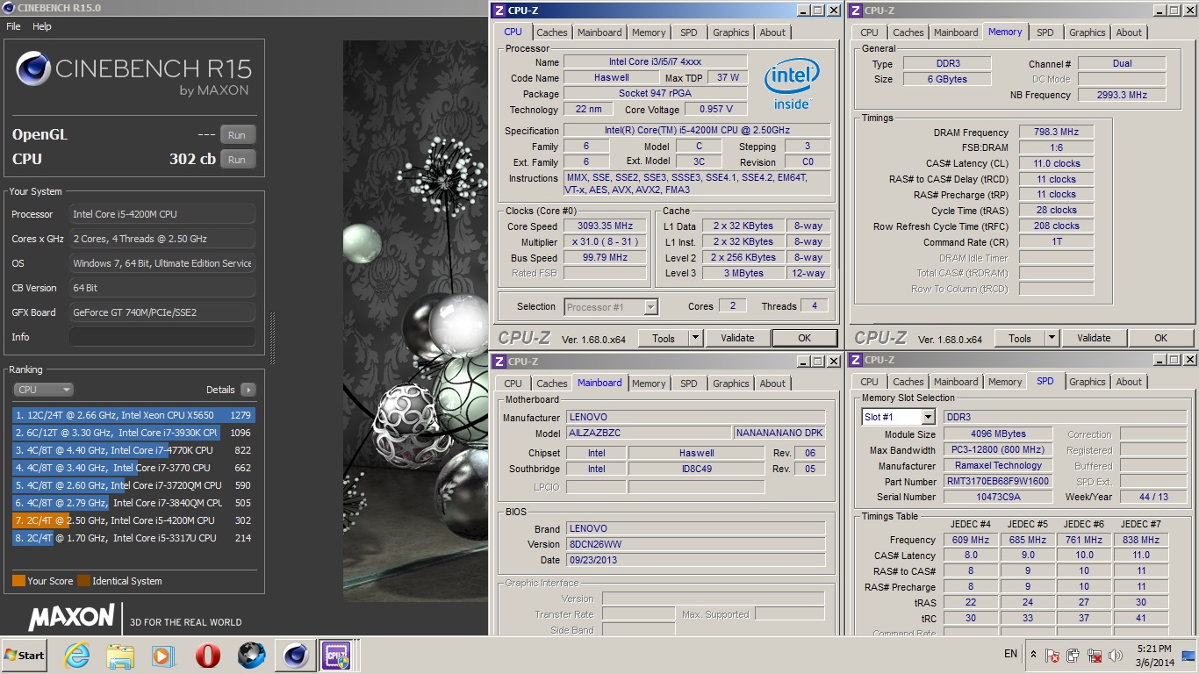Open About tab in CPU-Z Memory window
The height and width of the screenshot is (674, 1199).
click(1130, 32)
